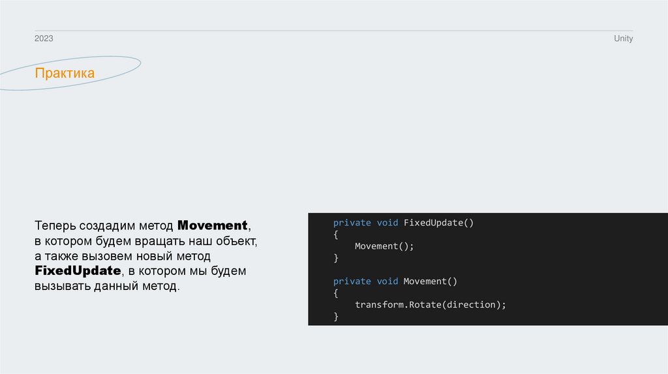Click opening brace below FixedUpdate() declaration
The image size is (668, 374).
point(336,235)
